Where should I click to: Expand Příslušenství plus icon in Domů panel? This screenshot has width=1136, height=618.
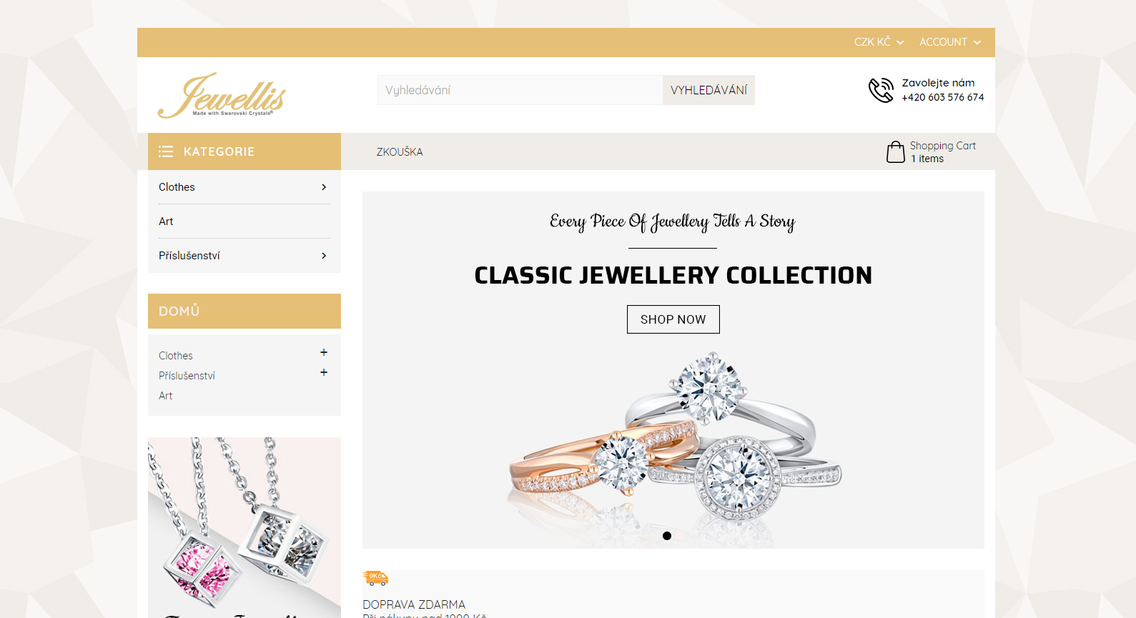pyautogui.click(x=324, y=372)
